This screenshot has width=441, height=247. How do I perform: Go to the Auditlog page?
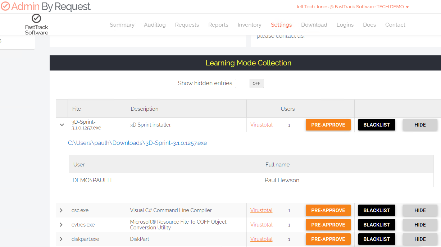pos(155,25)
